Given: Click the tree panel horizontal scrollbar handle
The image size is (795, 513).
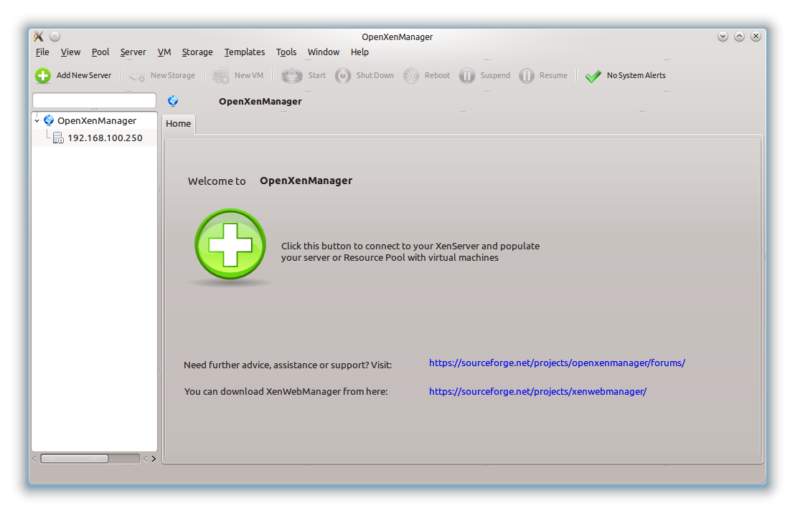Looking at the screenshot, I should pos(75,459).
